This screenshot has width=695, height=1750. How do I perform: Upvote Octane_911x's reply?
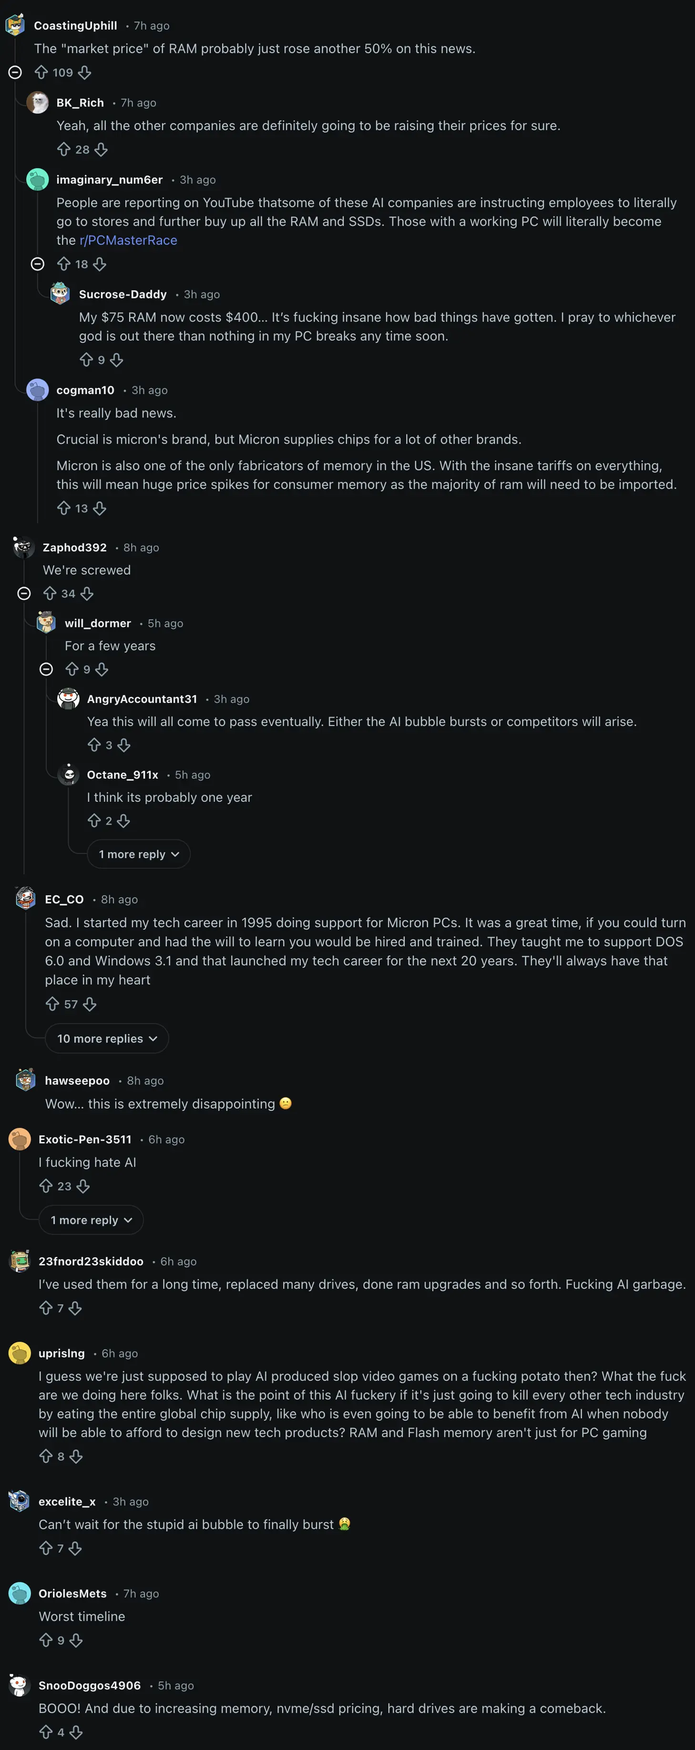(95, 821)
